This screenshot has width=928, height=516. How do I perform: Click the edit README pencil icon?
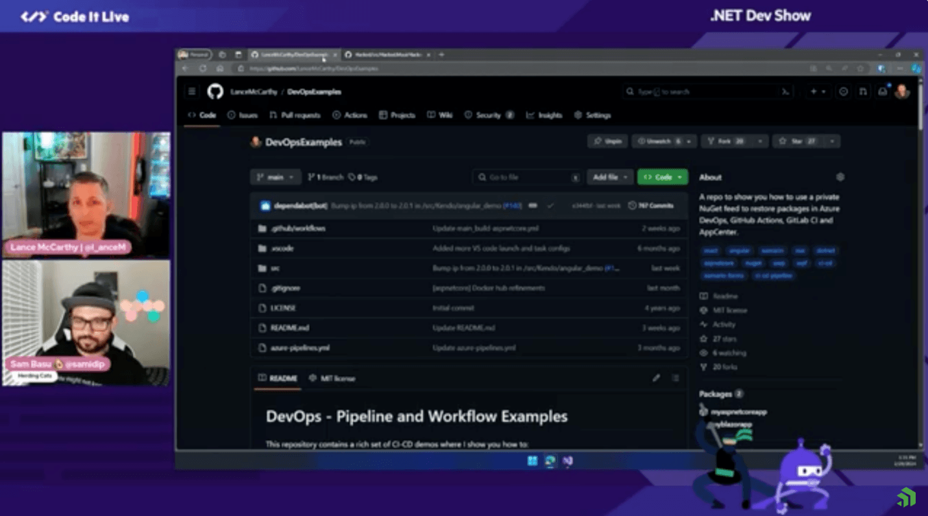click(656, 378)
